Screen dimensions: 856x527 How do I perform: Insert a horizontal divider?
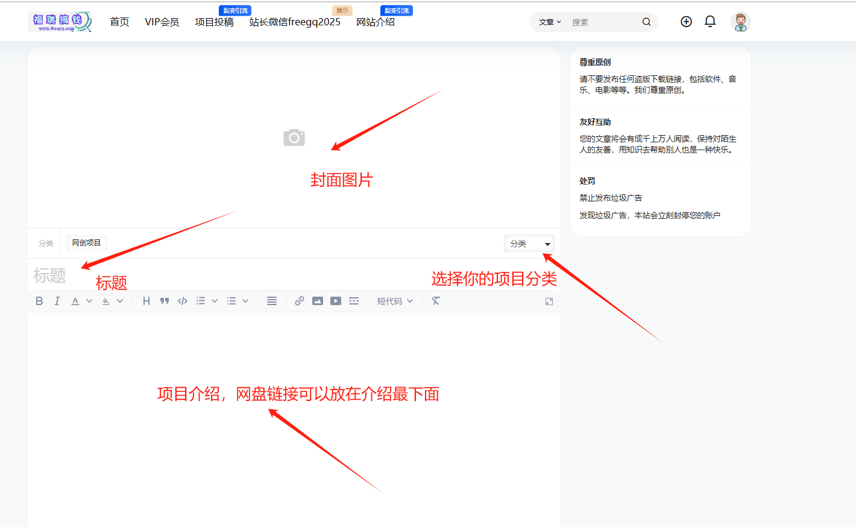click(354, 301)
